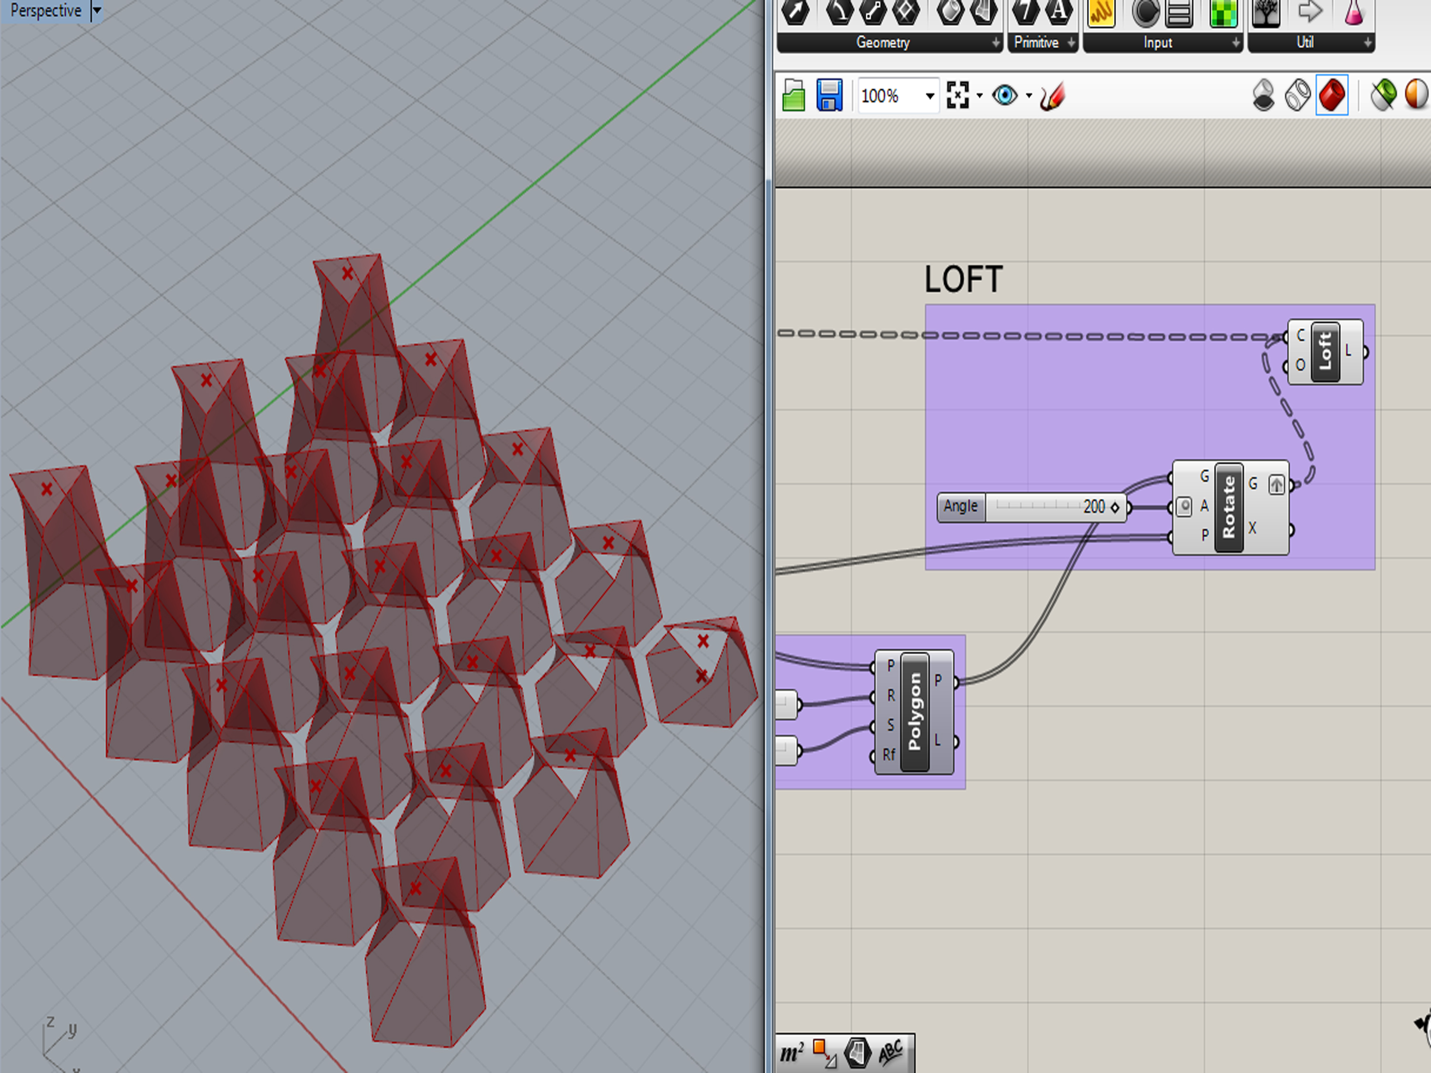
Task: Toggle the degrees modifier on Rotate A input
Action: [x=1184, y=506]
